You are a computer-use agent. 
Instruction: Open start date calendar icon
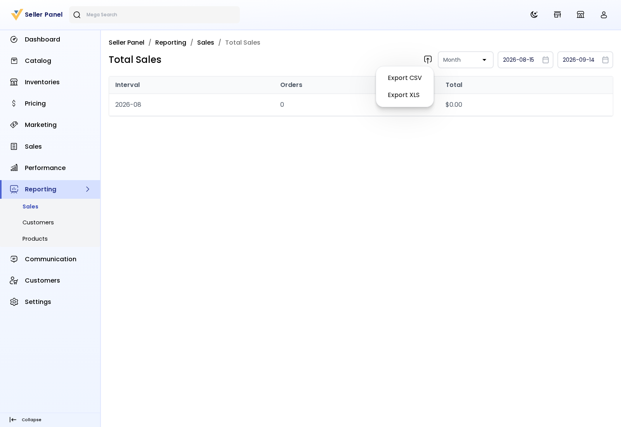coord(546,60)
